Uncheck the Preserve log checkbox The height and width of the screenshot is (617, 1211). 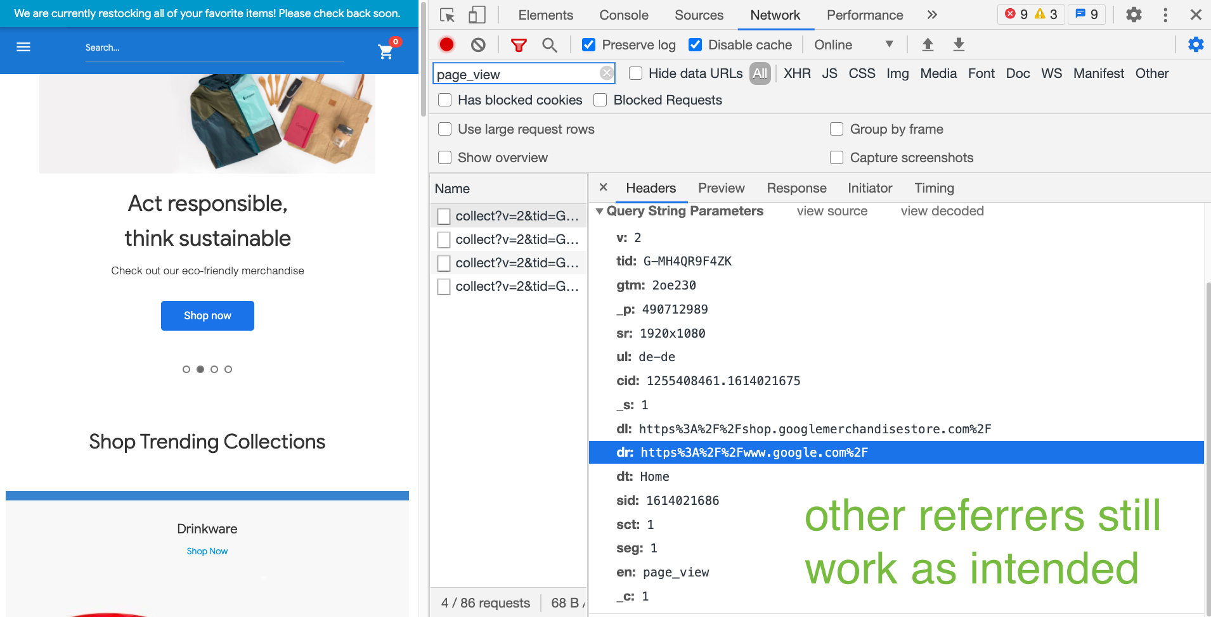tap(588, 45)
